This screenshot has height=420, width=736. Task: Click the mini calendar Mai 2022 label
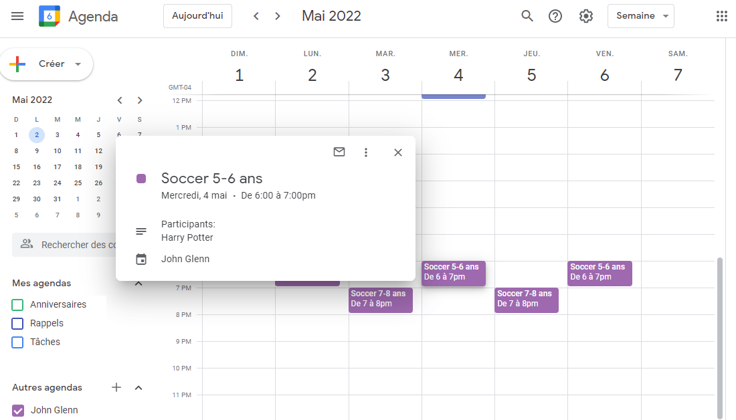coord(32,100)
